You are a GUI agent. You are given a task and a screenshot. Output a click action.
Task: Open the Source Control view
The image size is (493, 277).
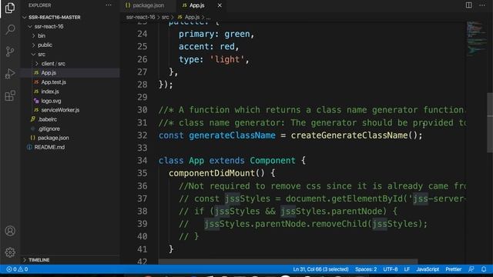[x=10, y=52]
